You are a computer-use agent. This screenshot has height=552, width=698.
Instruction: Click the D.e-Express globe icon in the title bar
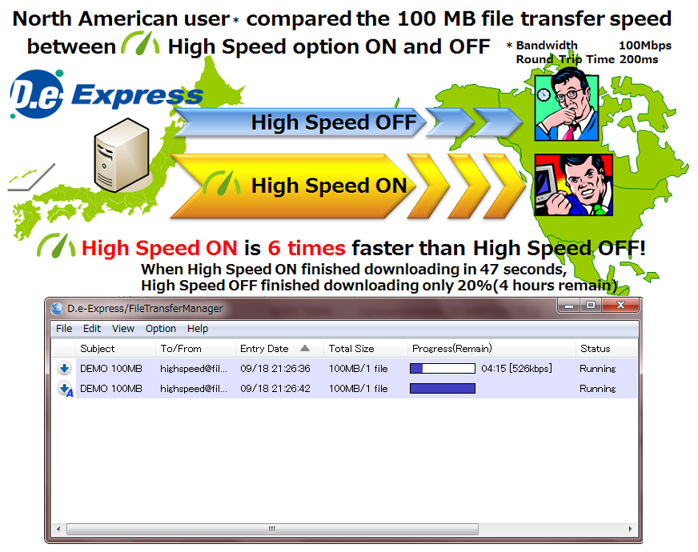coord(57,308)
